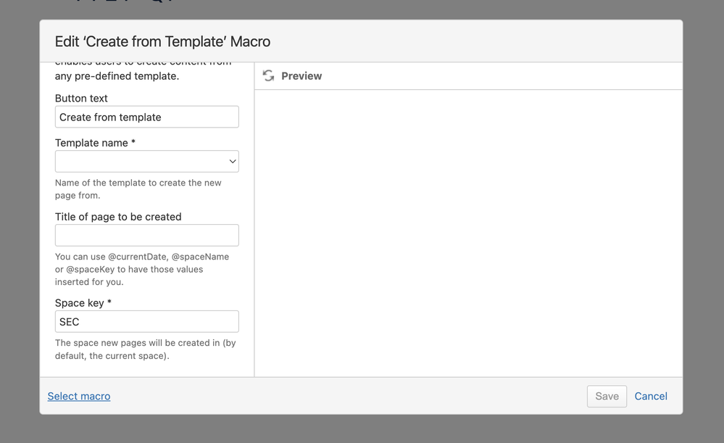Click the Space key field containing SEC
This screenshot has width=724, height=443.
pyautogui.click(x=147, y=321)
